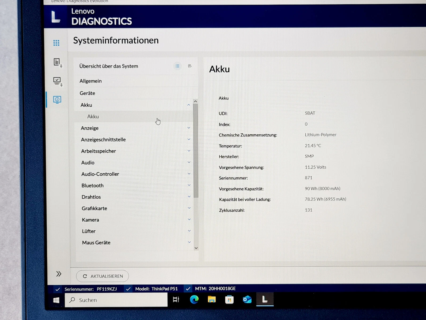Open Microsoft Store from the taskbar

(229, 300)
